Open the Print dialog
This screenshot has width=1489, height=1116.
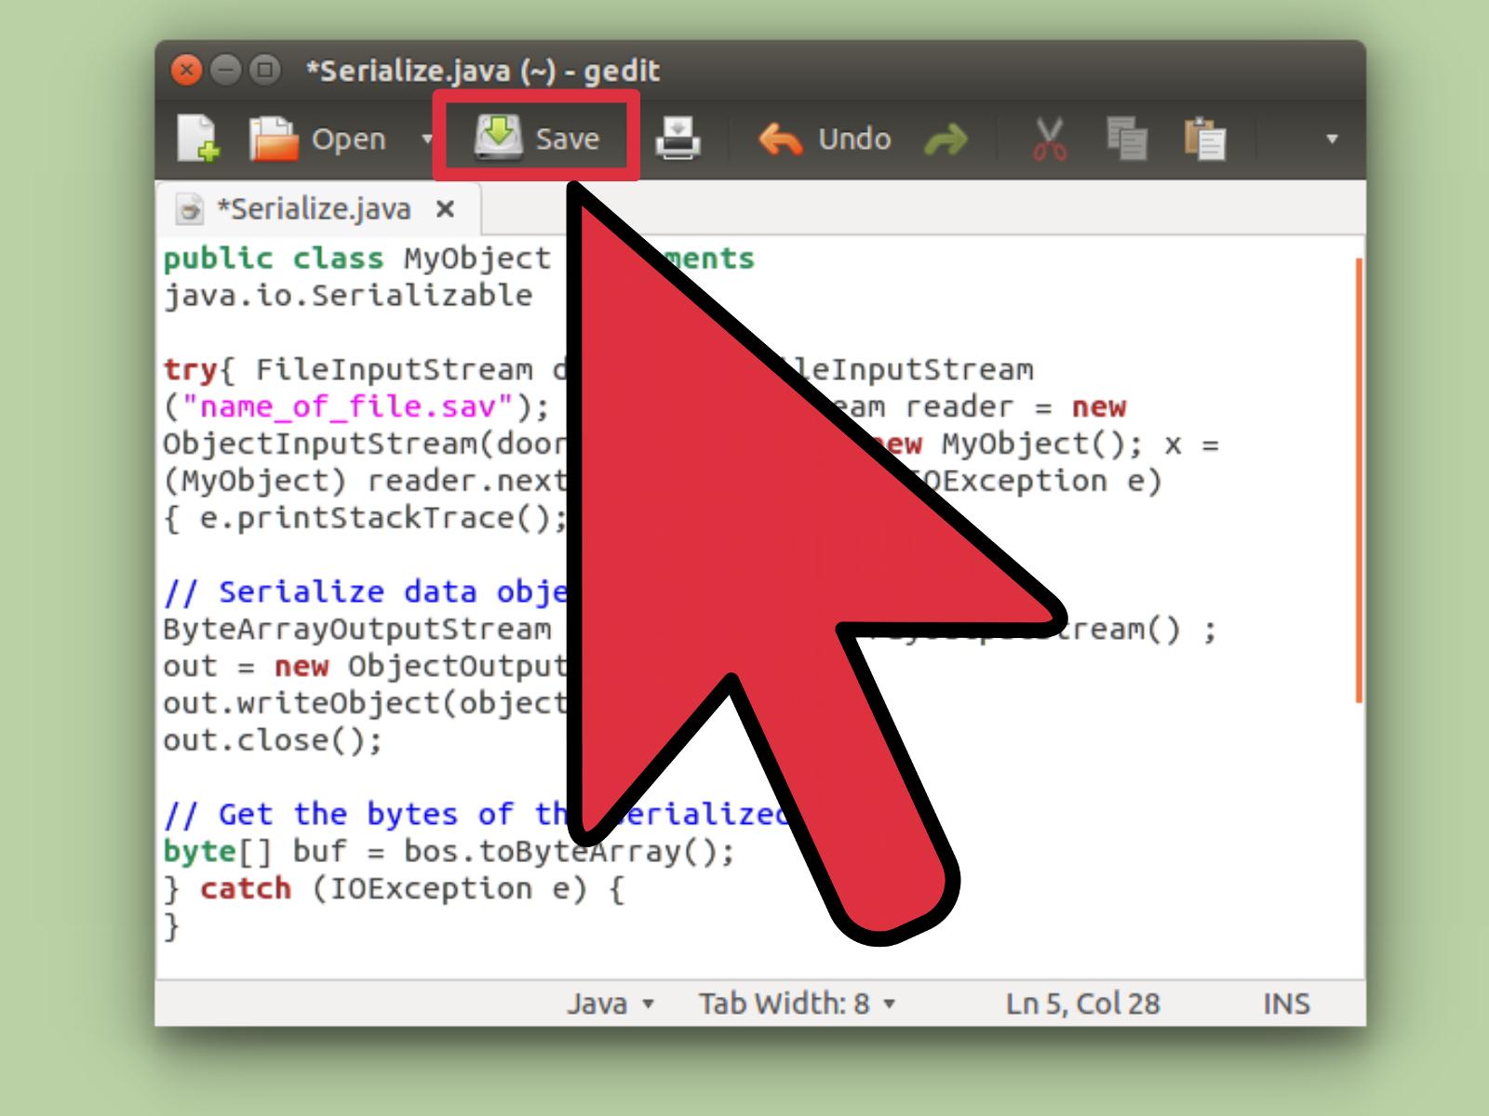678,138
